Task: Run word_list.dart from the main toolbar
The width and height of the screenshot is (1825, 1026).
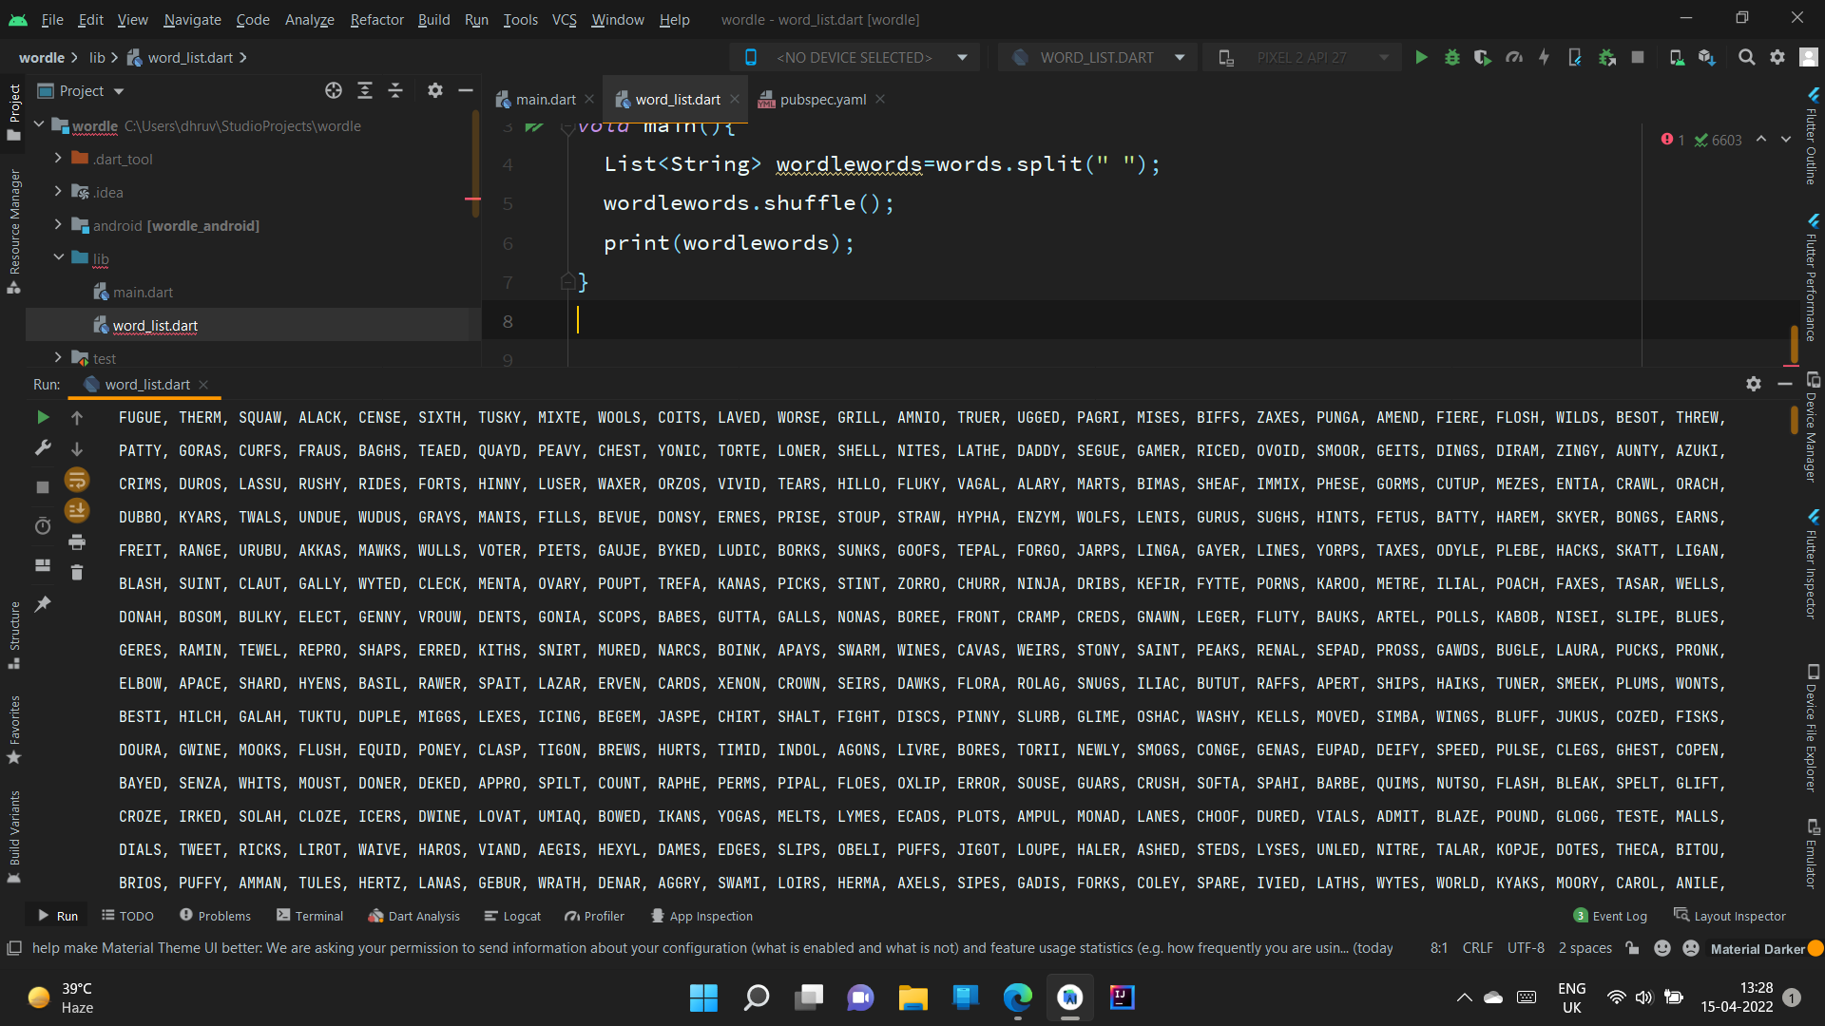Action: (x=1421, y=58)
